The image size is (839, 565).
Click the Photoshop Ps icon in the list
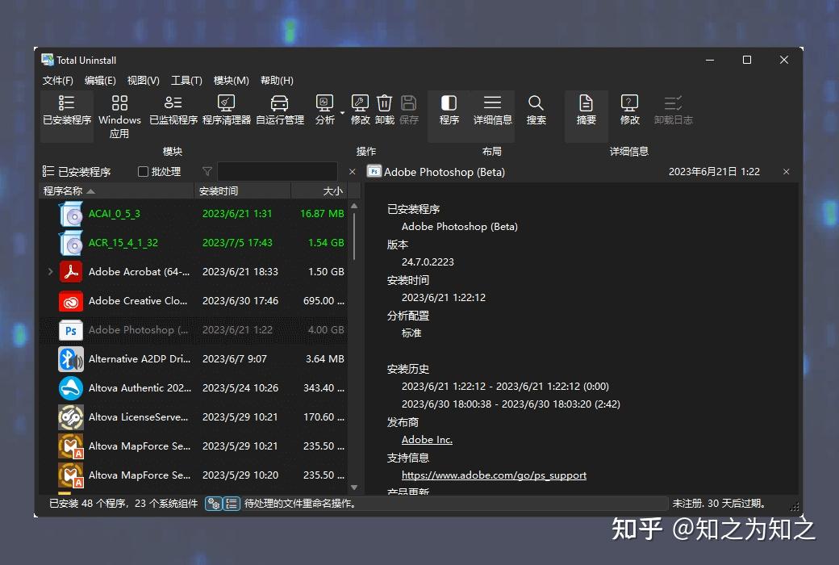(71, 330)
